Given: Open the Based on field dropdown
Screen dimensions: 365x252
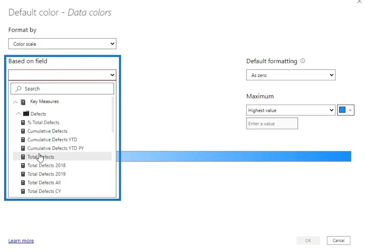Looking at the screenshot, I should click(62, 75).
